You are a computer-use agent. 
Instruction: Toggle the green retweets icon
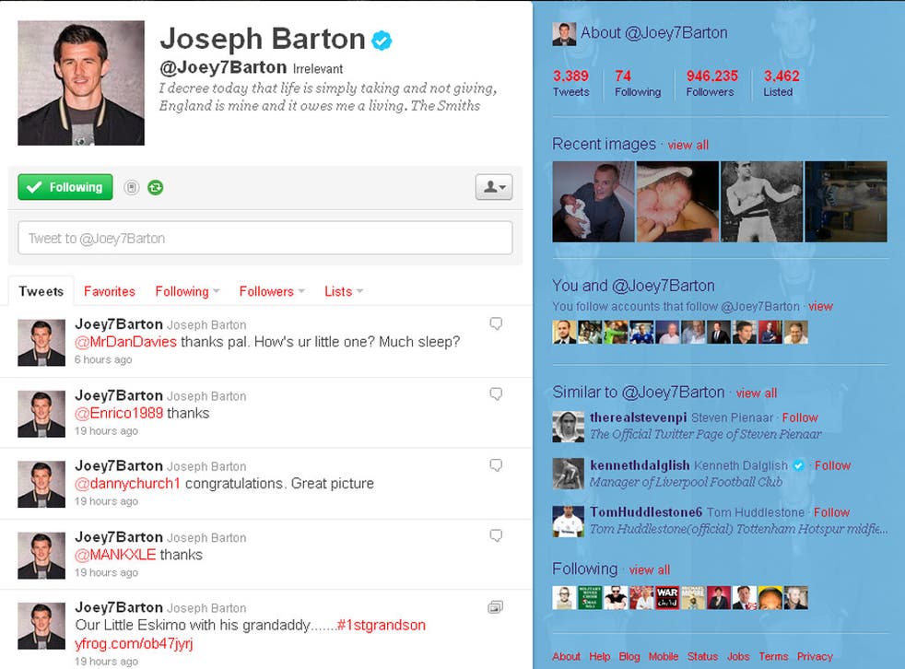point(156,188)
